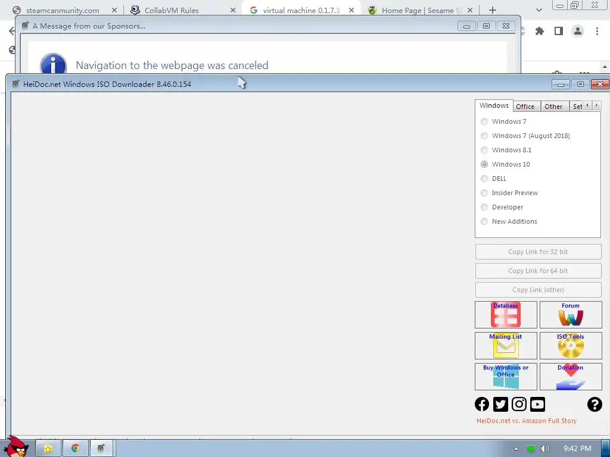Open the file explorer taskbar icon

tap(48, 449)
